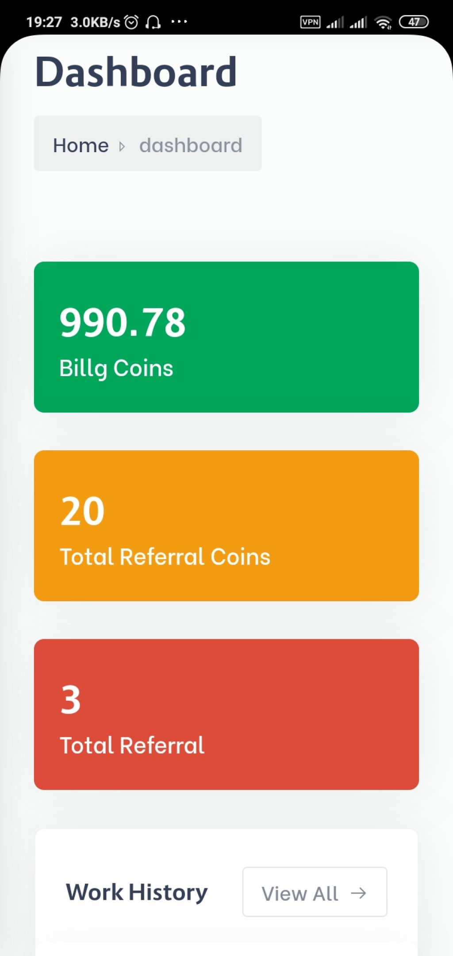
Task: Tap the Wi-Fi signal icon
Action: (383, 22)
